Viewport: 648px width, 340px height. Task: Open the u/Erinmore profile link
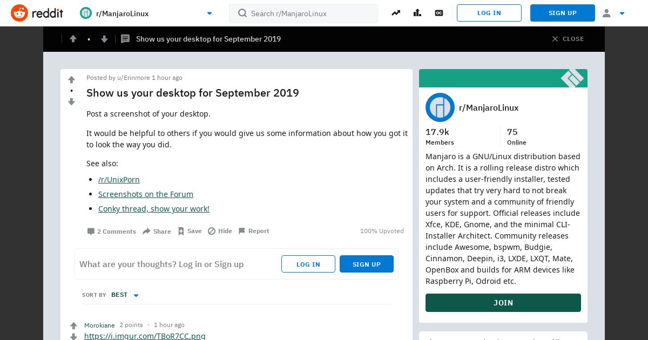[x=133, y=78]
